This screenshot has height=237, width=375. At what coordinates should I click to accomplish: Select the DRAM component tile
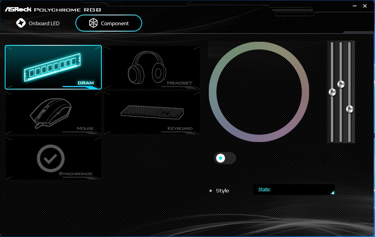(x=53, y=67)
